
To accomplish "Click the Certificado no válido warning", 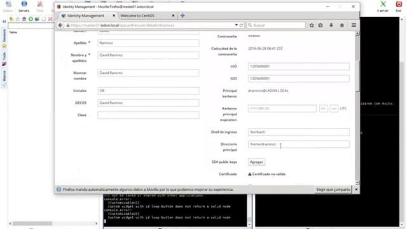I will pyautogui.click(x=266, y=174).
